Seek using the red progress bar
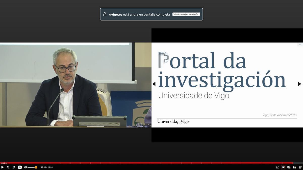The image size is (303, 170). (x=151, y=164)
